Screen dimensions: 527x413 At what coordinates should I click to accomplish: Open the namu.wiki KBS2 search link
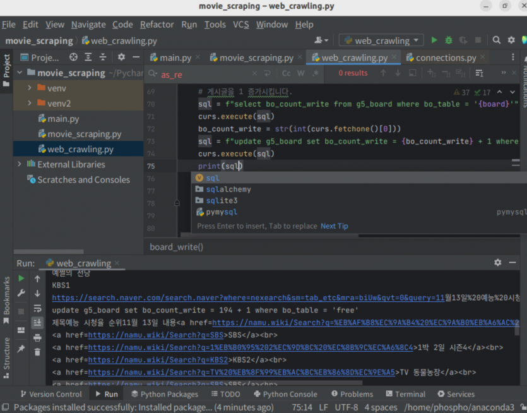(158, 360)
